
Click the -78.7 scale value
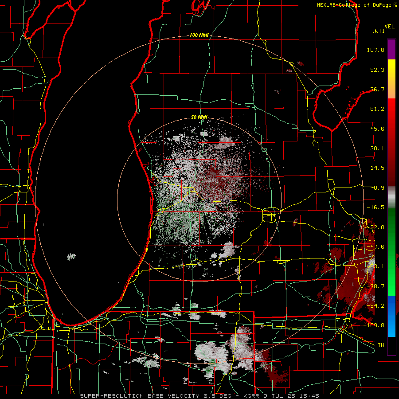tap(376, 286)
